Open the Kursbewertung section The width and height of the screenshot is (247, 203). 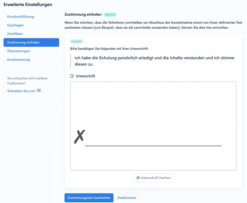pyautogui.click(x=18, y=60)
